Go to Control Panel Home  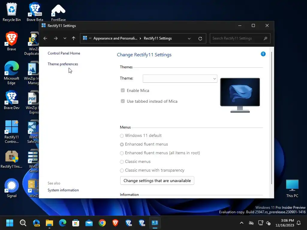[64, 53]
